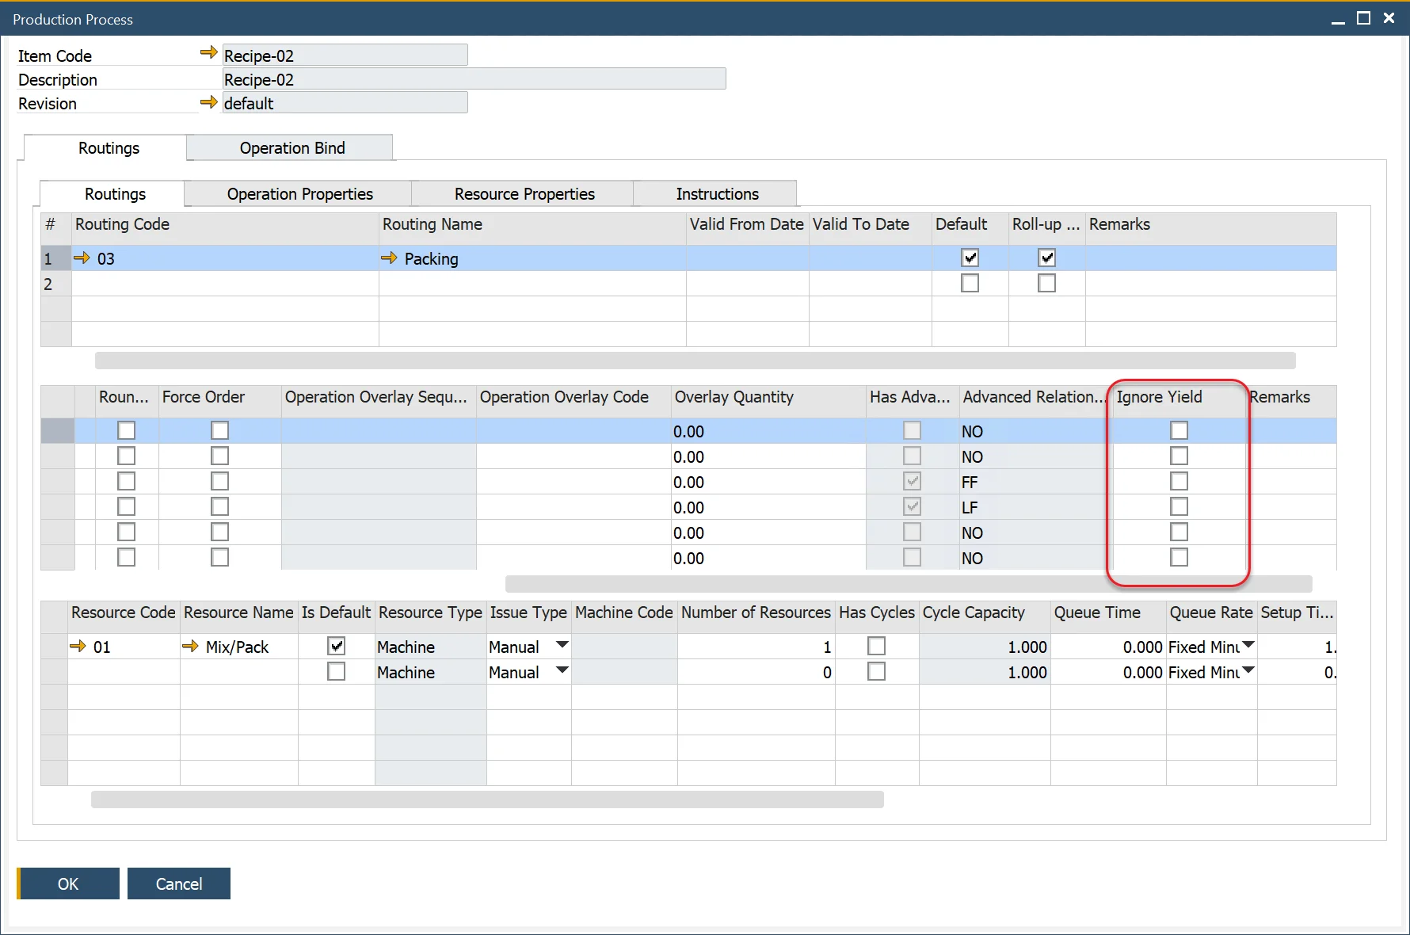Click the link arrow for resource 01
The width and height of the screenshot is (1410, 935).
[x=78, y=646]
